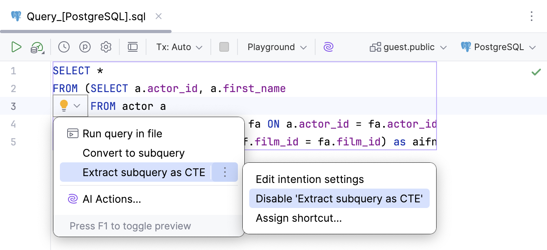Click the Explain Plan database icon
This screenshot has height=250, width=547.
pyautogui.click(x=37, y=48)
